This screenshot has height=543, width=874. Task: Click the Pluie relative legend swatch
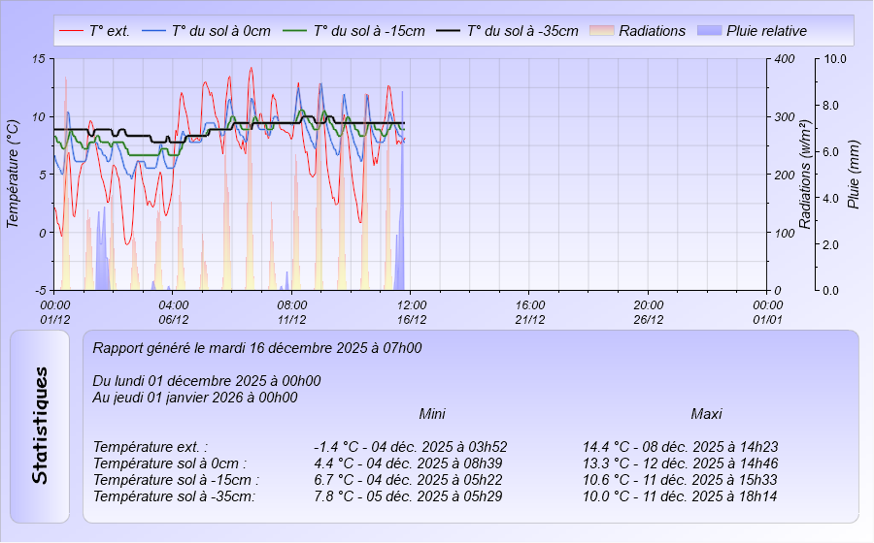tap(710, 31)
